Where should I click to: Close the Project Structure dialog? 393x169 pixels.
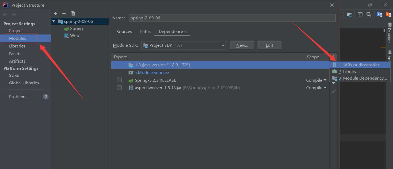(x=332, y=5)
